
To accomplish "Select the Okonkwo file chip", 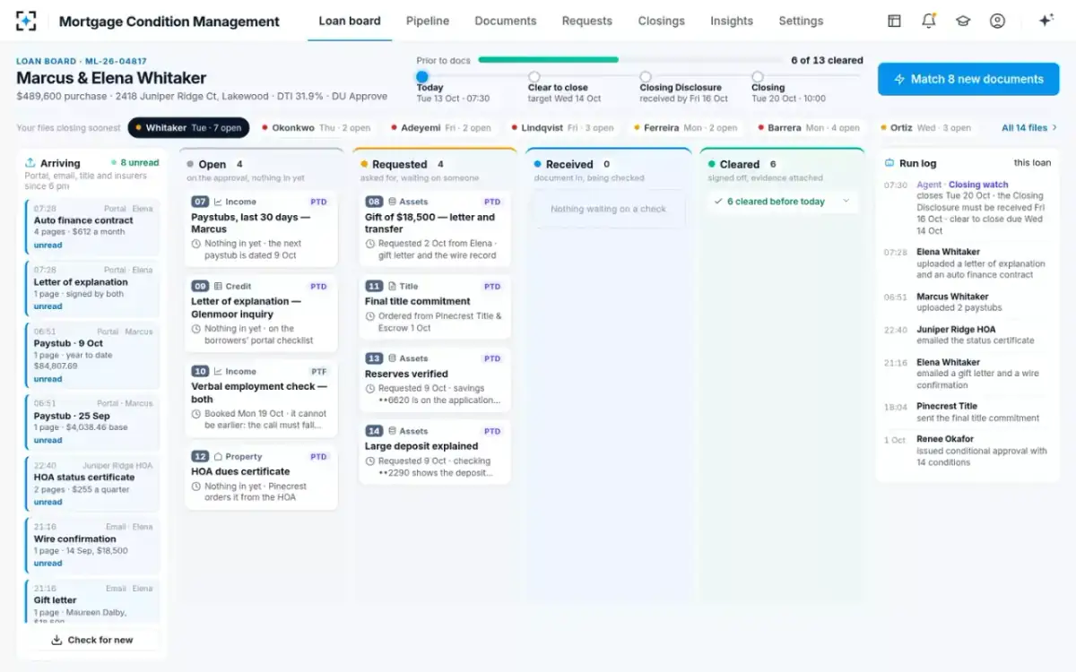I will (317, 128).
